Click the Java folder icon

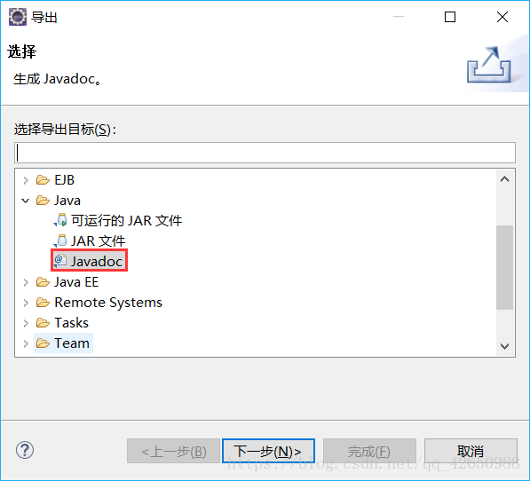click(x=43, y=201)
